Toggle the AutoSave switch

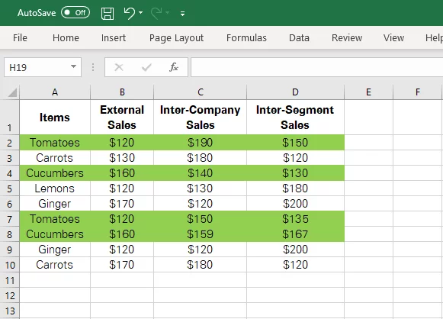pos(75,13)
